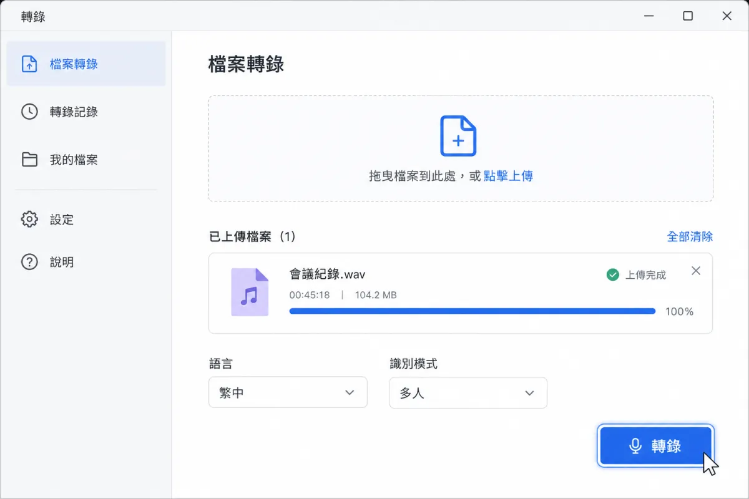Minimize the 轉錄 window
This screenshot has height=499, width=749.
pos(649,16)
